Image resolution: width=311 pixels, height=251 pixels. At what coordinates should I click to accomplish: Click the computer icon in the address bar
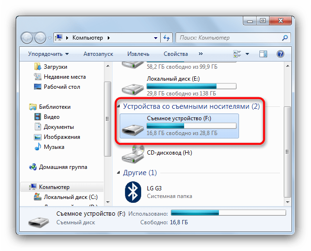click(x=59, y=38)
